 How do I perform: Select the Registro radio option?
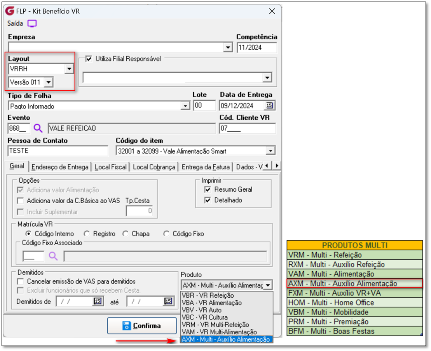pyautogui.click(x=87, y=234)
